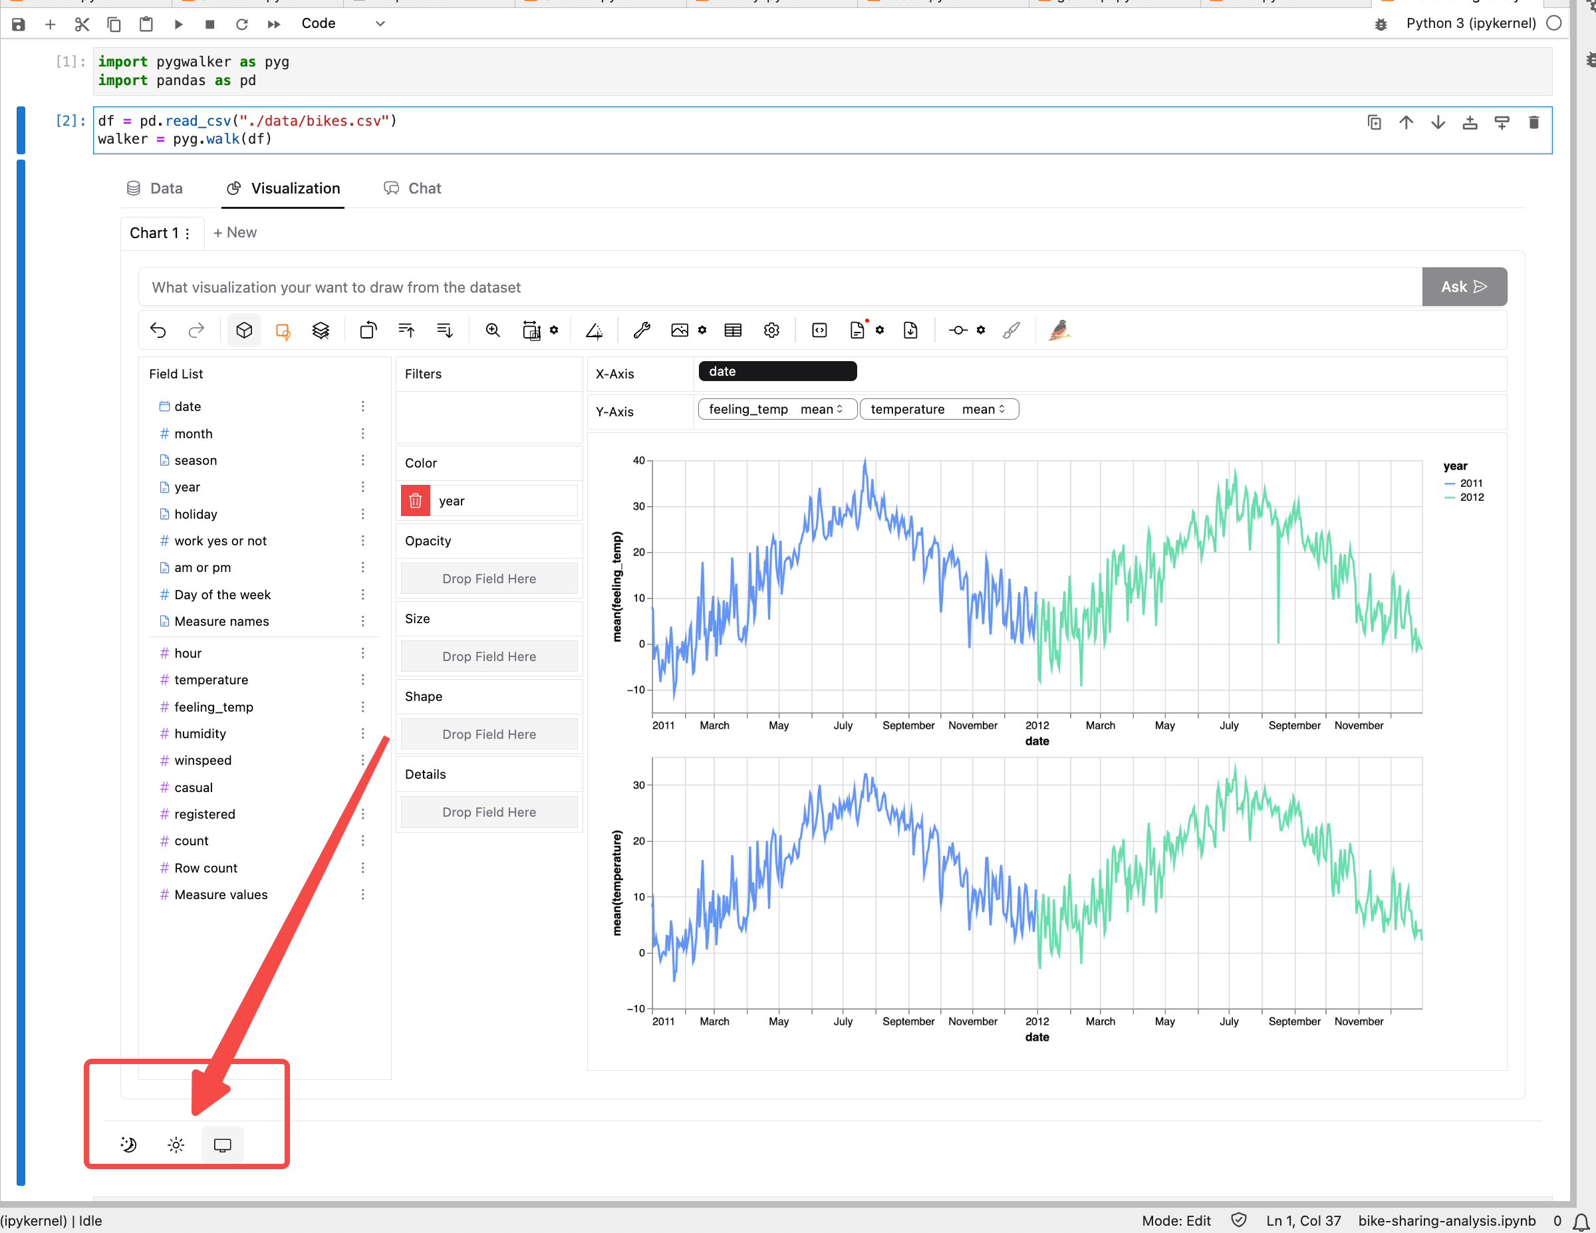Switch to dark theme moon icon

pos(128,1145)
